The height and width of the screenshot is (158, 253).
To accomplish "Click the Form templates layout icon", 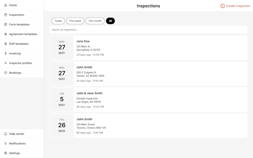I will click(x=6, y=25).
